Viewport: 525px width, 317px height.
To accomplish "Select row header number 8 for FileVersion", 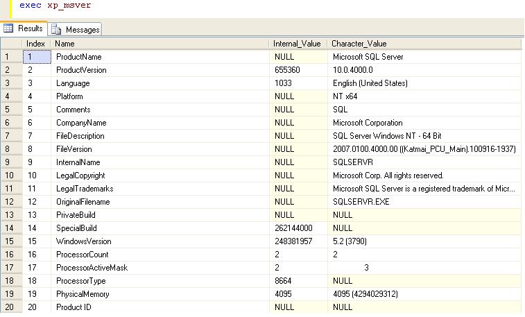I will (x=11, y=149).
